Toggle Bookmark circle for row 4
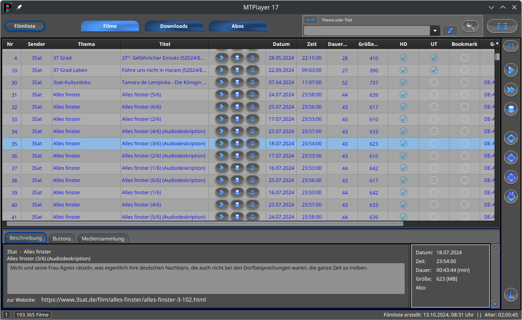The height and width of the screenshot is (320, 522). [465, 58]
